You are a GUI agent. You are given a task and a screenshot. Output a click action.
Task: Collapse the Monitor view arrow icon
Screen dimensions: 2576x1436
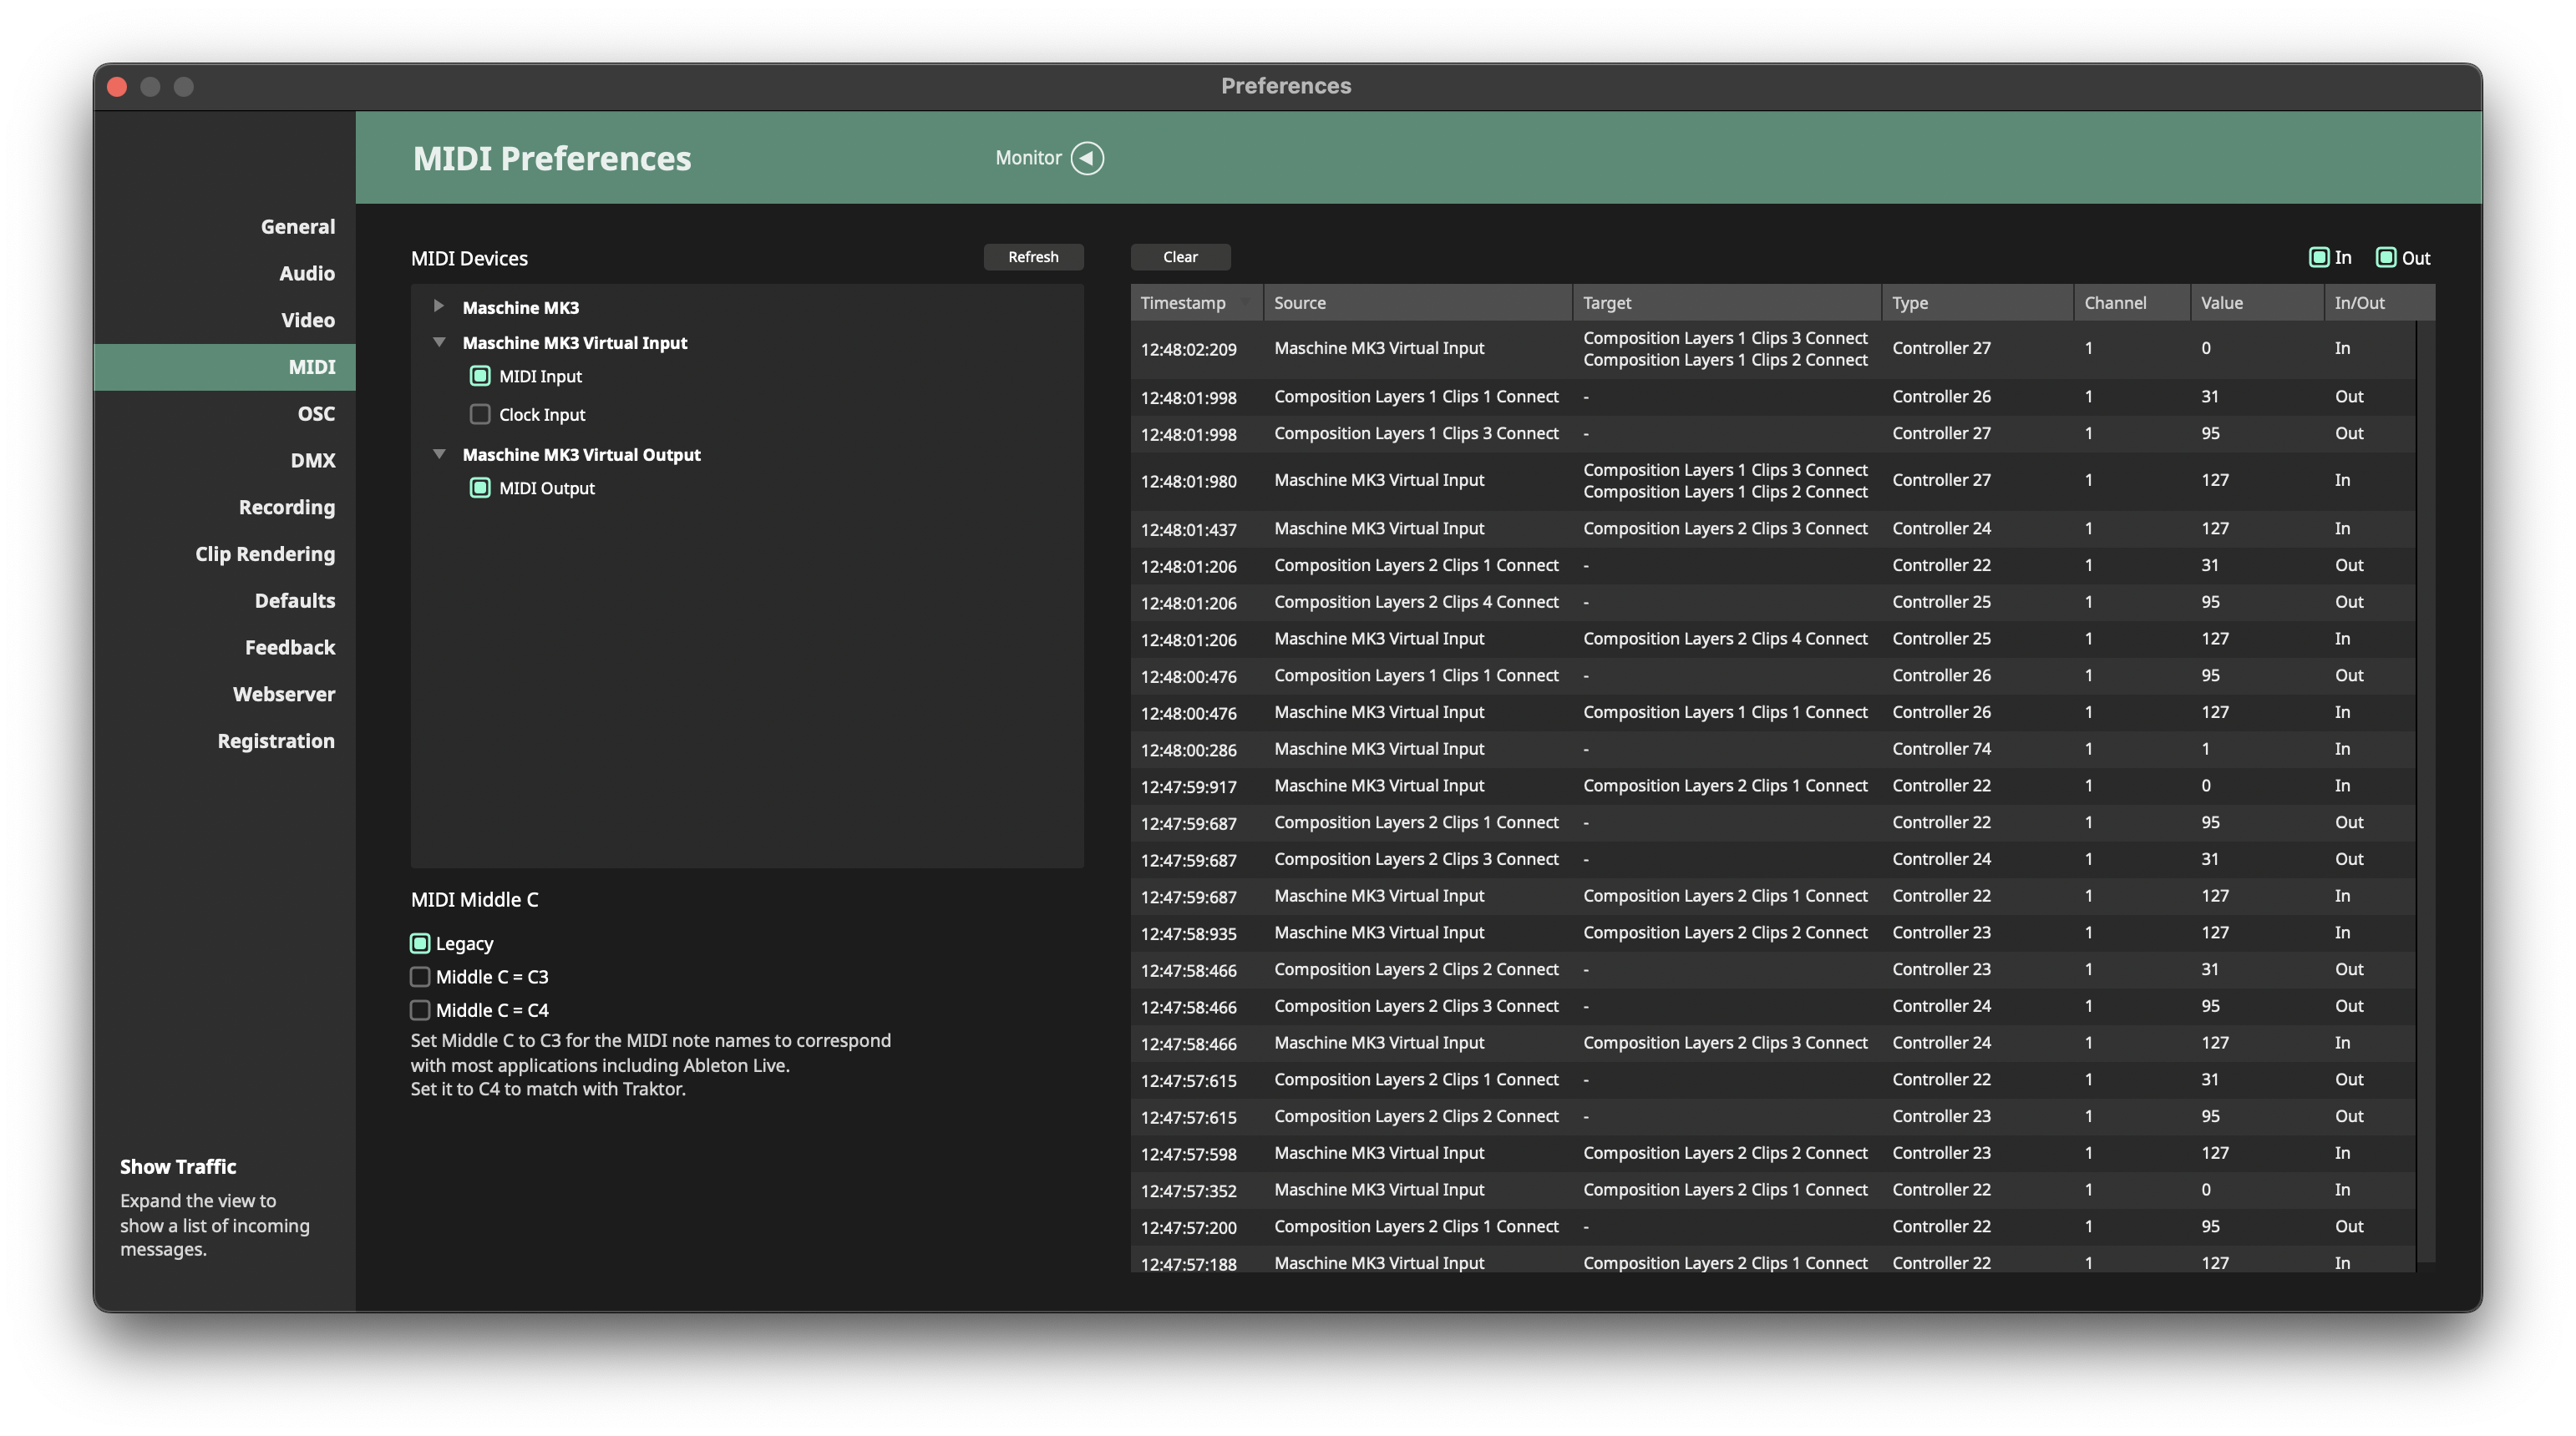pos(1087,158)
